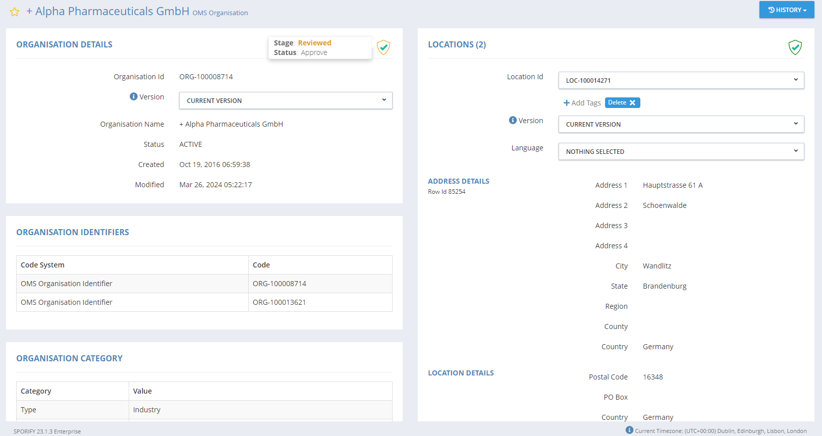Expand the location Version dropdown
This screenshot has width=822, height=436.
pyautogui.click(x=681, y=124)
